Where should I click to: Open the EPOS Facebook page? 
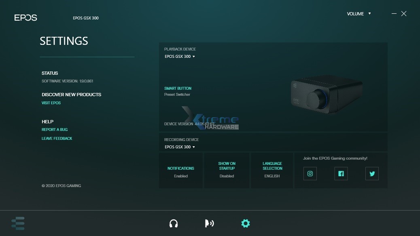click(341, 174)
